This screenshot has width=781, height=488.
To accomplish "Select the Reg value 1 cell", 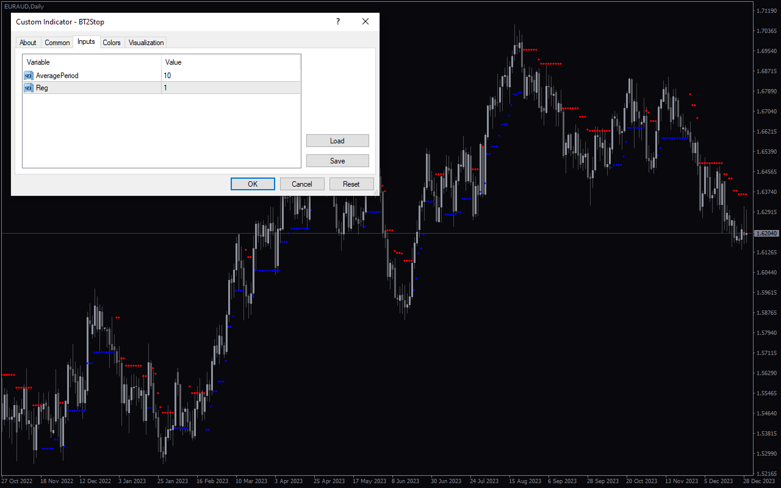I will 231,88.
